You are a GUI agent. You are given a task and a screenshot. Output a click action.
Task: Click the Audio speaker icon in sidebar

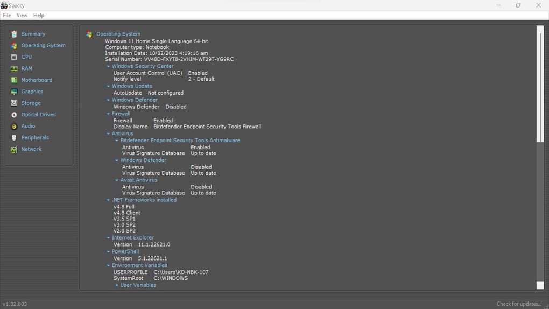[x=14, y=127]
